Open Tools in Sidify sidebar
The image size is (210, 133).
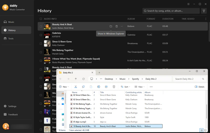pyautogui.click(x=16, y=39)
